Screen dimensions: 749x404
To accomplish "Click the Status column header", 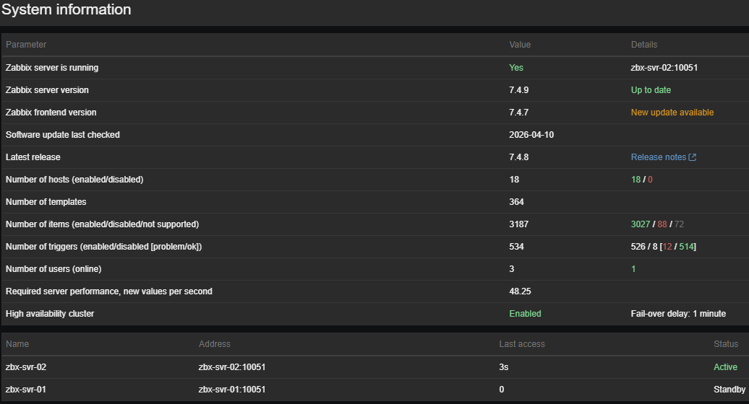I will (x=726, y=344).
